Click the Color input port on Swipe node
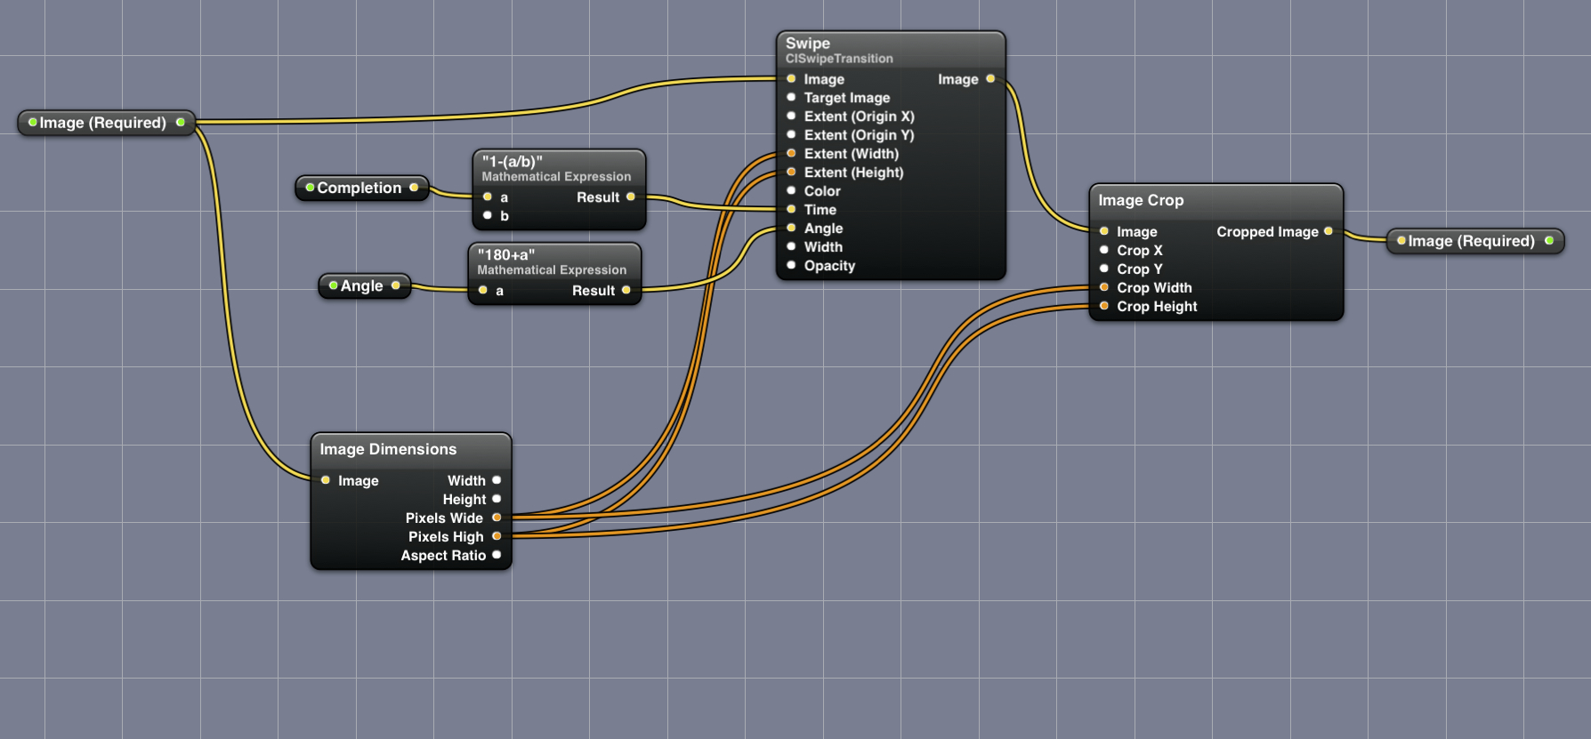The height and width of the screenshot is (739, 1591). point(791,190)
